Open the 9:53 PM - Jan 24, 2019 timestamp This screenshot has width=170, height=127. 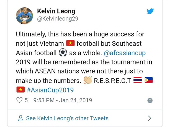coord(63,100)
